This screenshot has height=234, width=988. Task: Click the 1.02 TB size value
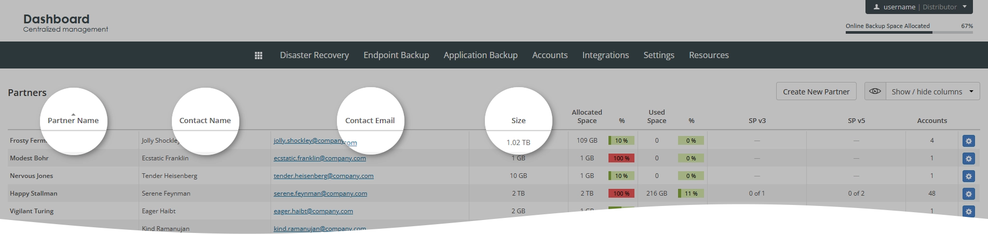point(518,143)
